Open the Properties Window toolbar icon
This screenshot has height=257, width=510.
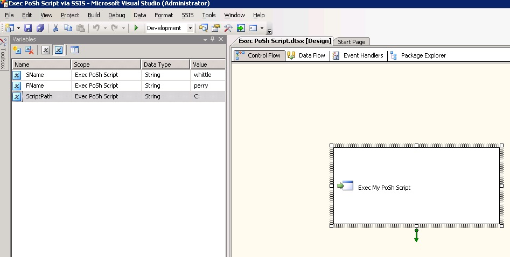tap(215, 28)
